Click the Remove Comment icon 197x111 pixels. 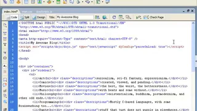(5, 85)
